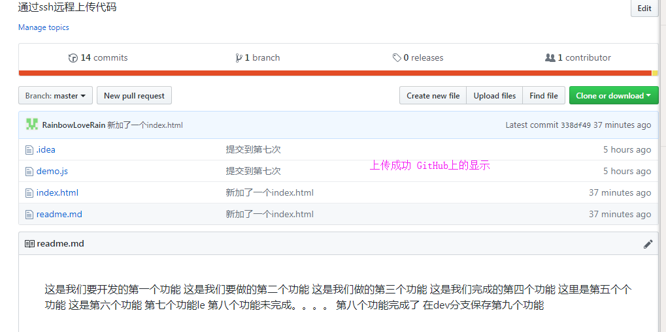Open readme.md in the file list
Image resolution: width=666 pixels, height=332 pixels.
(x=59, y=215)
